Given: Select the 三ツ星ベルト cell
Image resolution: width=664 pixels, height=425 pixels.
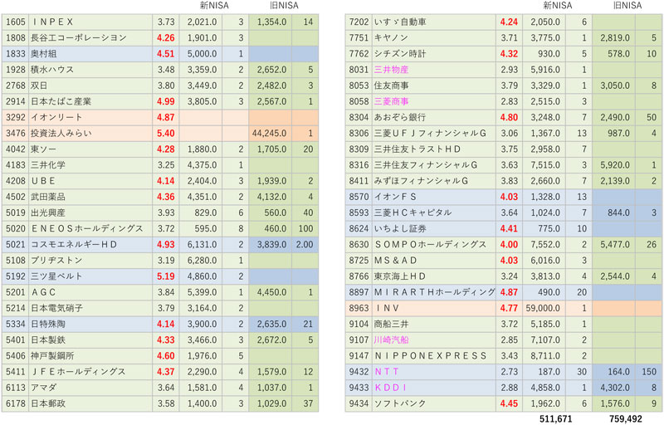Looking at the screenshot, I should [90, 276].
